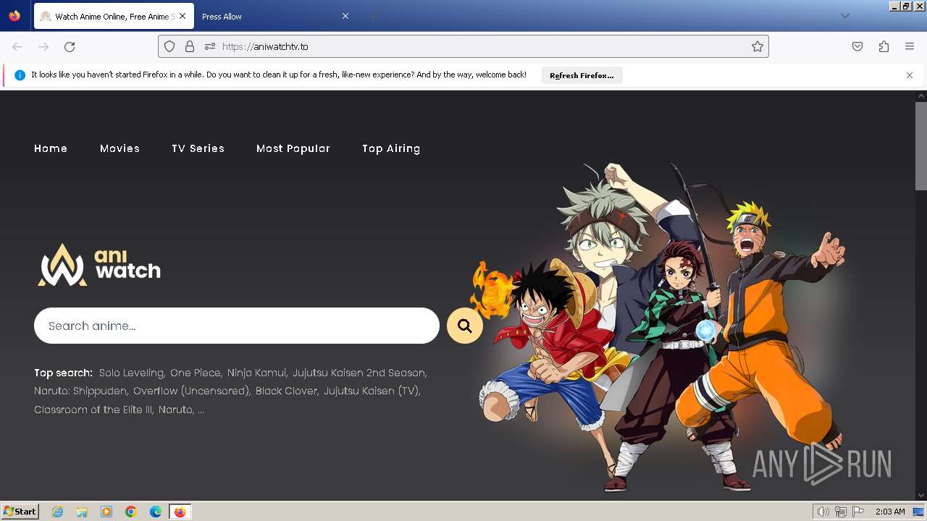The width and height of the screenshot is (927, 521).
Task: Launch media player from taskbar
Action: tap(106, 512)
